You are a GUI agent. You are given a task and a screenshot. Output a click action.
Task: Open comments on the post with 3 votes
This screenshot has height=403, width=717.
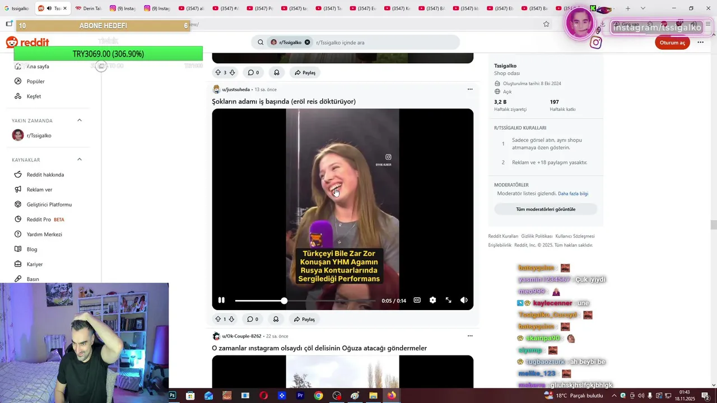[x=253, y=72]
